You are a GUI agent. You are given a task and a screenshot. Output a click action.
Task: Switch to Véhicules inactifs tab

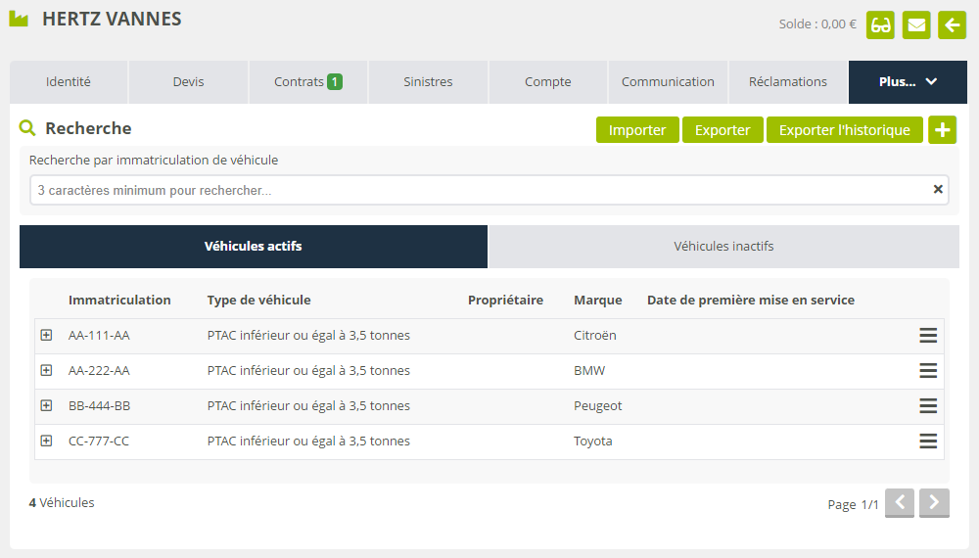tap(723, 247)
